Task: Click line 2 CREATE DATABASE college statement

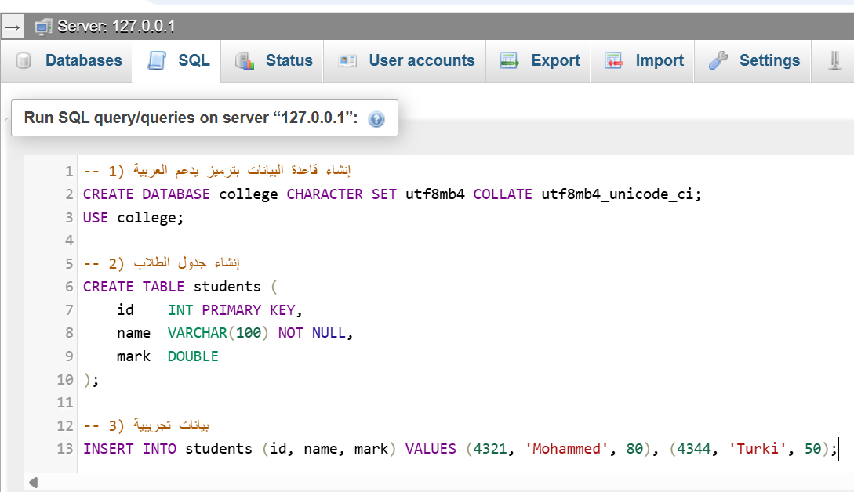Action: pyautogui.click(x=391, y=194)
